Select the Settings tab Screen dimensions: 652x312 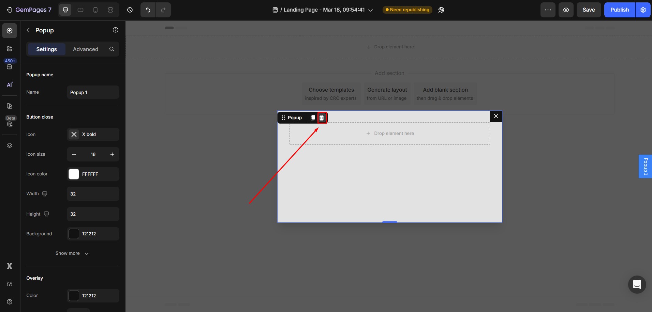[46, 49]
